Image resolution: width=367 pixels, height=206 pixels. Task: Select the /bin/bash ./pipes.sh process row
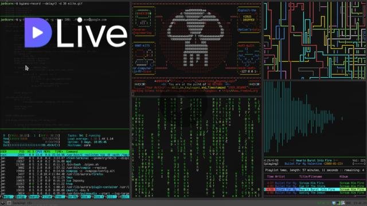pos(65,164)
